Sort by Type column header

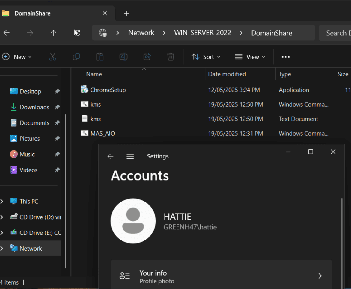click(x=285, y=74)
